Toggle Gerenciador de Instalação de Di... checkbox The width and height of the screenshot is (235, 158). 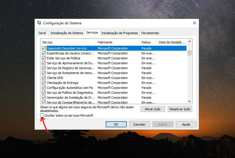(44, 98)
